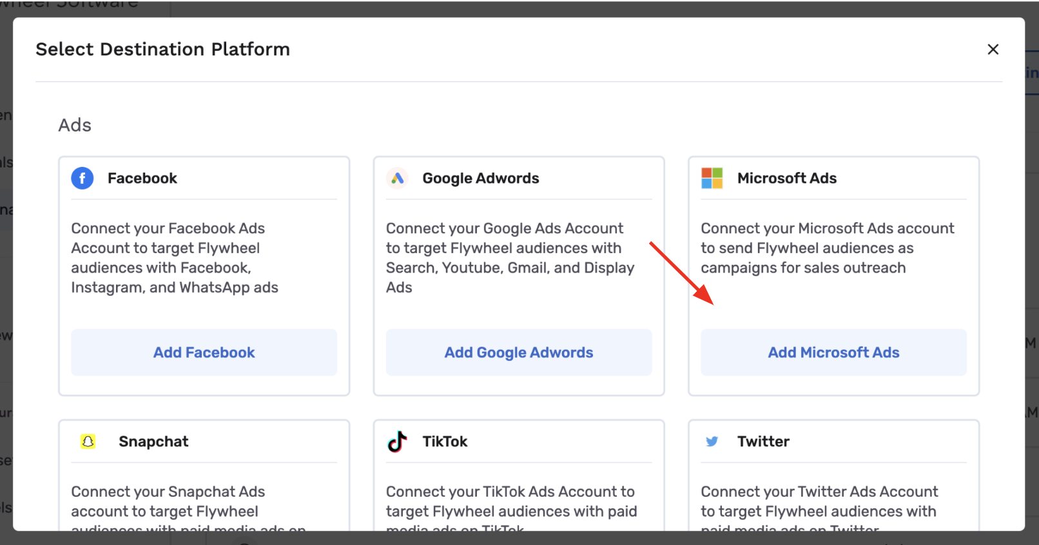The width and height of the screenshot is (1039, 545).
Task: Select the Google Adwords card title
Action: (481, 178)
